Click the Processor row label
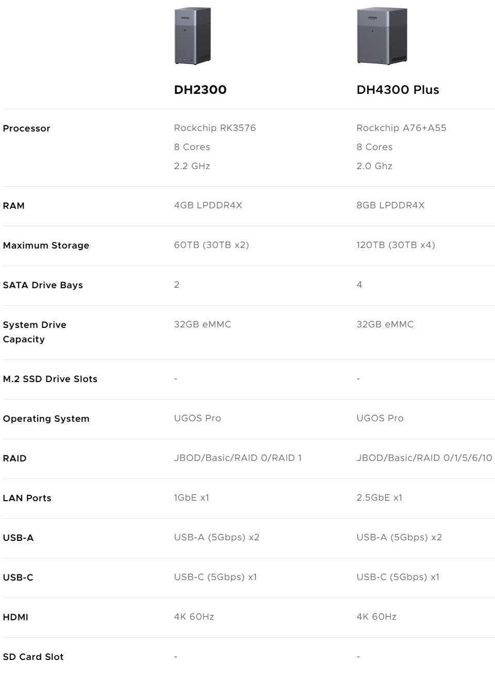Viewport: 495px width, 678px height. tap(27, 128)
